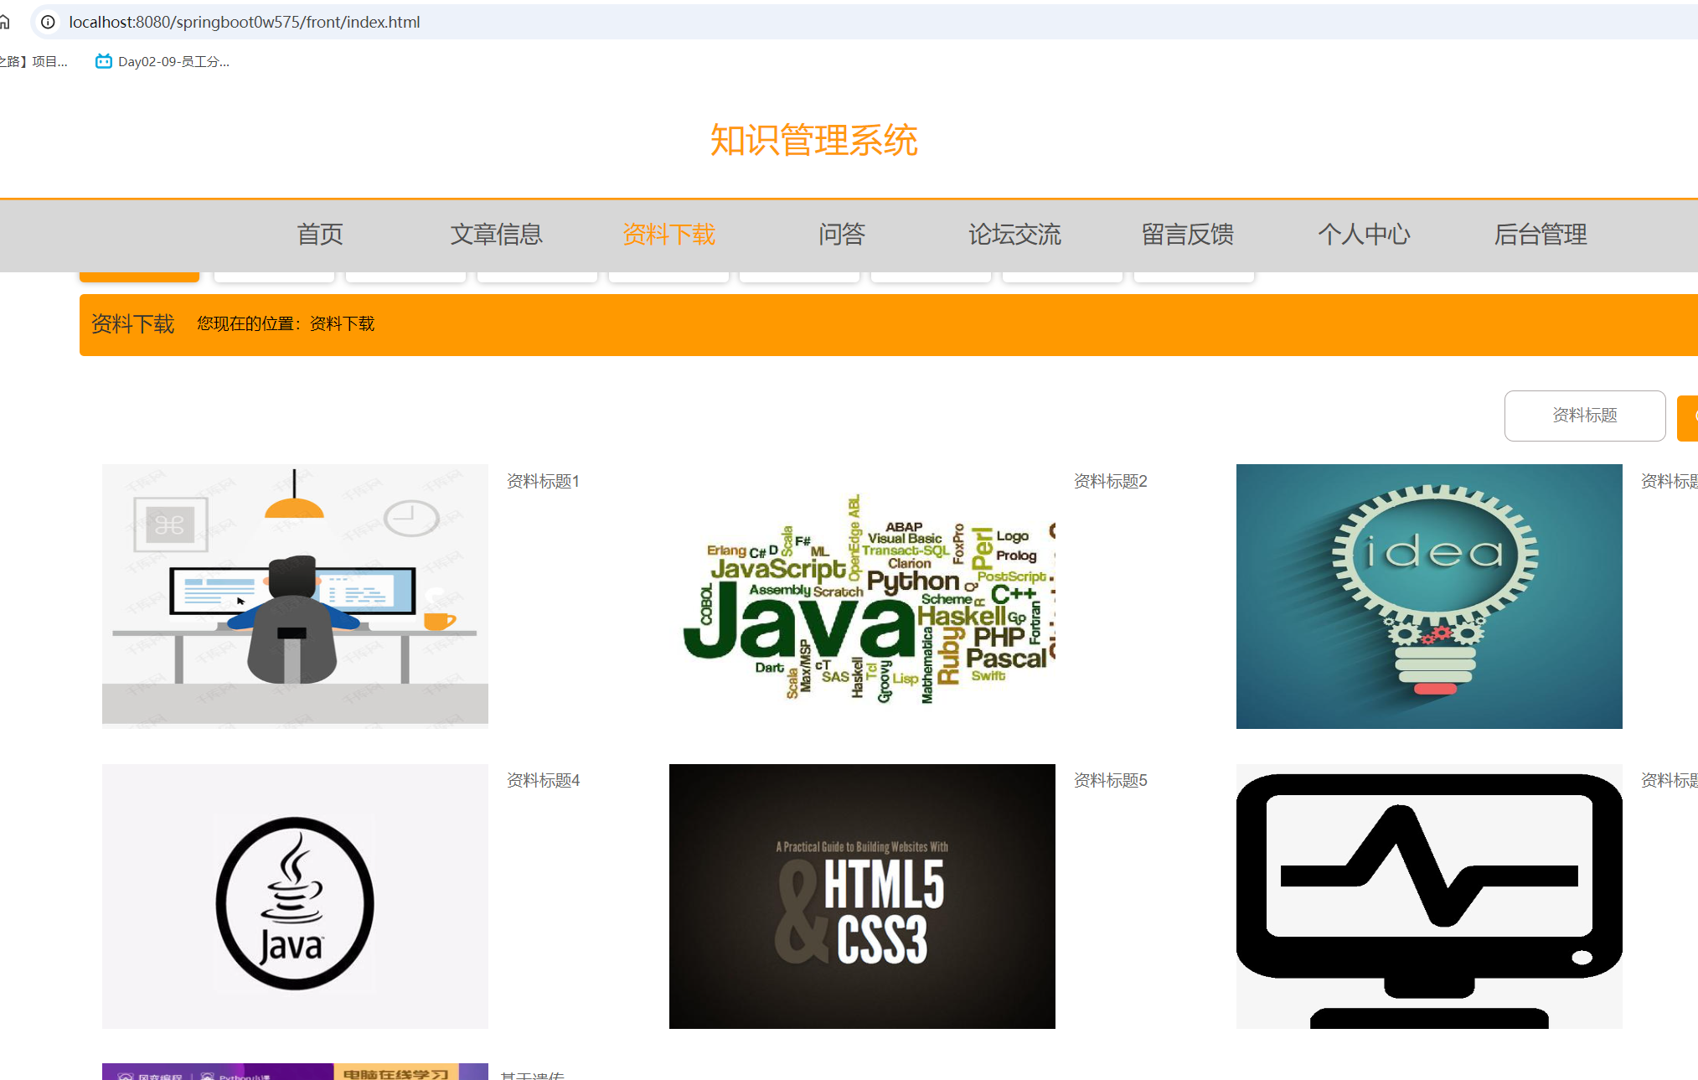Select the 资料下载 navigation item
The height and width of the screenshot is (1080, 1698).
pos(668,235)
